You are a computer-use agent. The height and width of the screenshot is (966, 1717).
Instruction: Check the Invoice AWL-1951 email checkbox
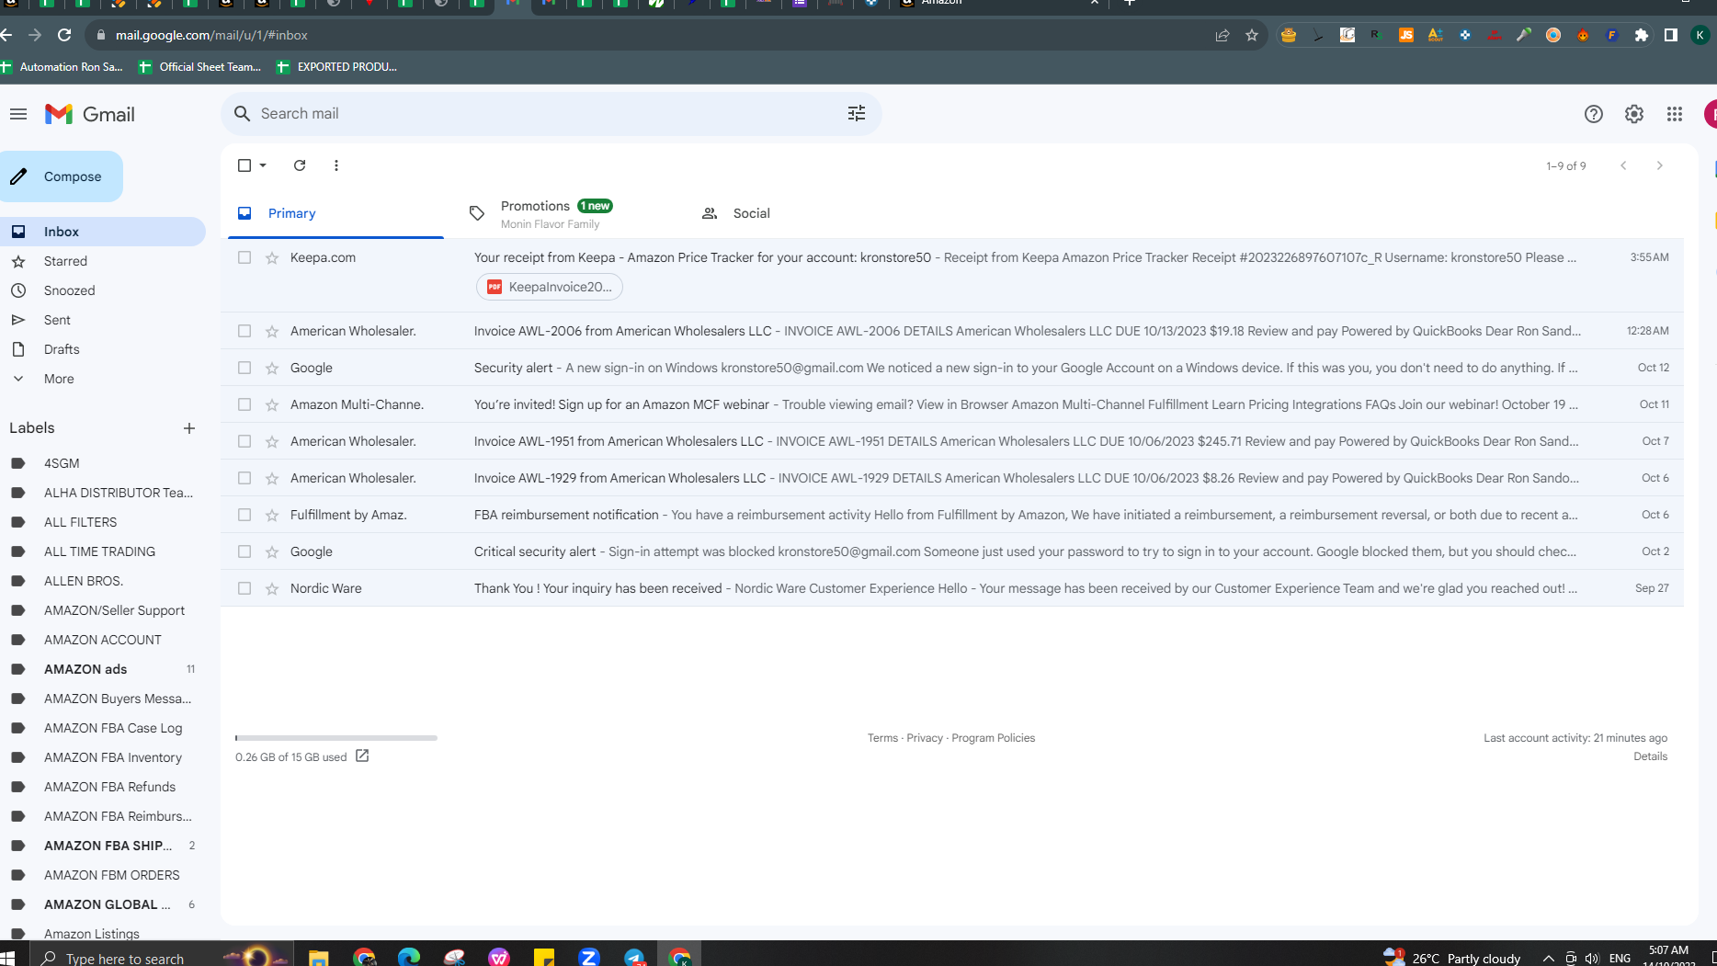click(x=244, y=441)
